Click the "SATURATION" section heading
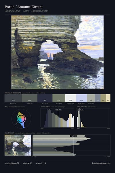The height and width of the screenshot is (173, 115). pos(82,107)
